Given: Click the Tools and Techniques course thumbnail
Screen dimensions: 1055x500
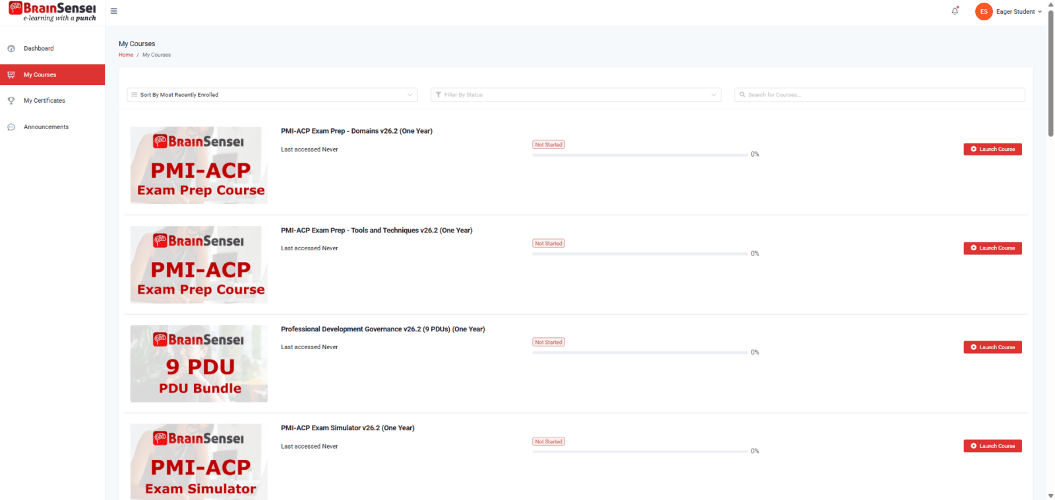Looking at the screenshot, I should [x=199, y=265].
